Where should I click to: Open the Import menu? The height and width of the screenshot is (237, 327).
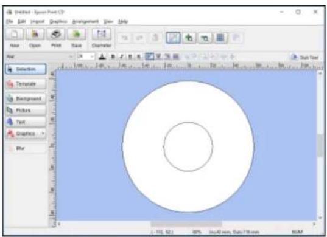pyautogui.click(x=38, y=21)
